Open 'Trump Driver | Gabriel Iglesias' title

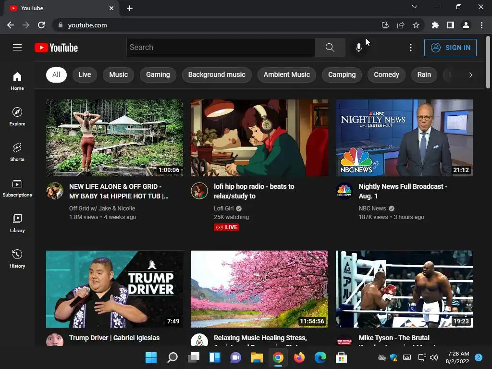114,338
